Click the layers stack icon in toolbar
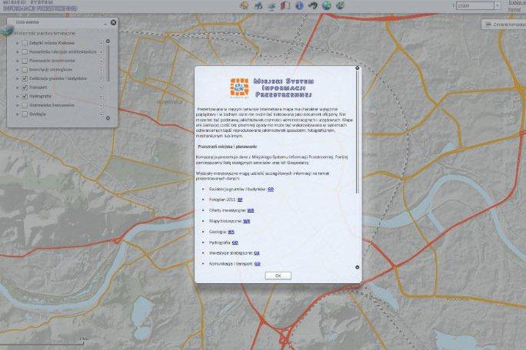The width and height of the screenshot is (526, 350). click(x=271, y=6)
